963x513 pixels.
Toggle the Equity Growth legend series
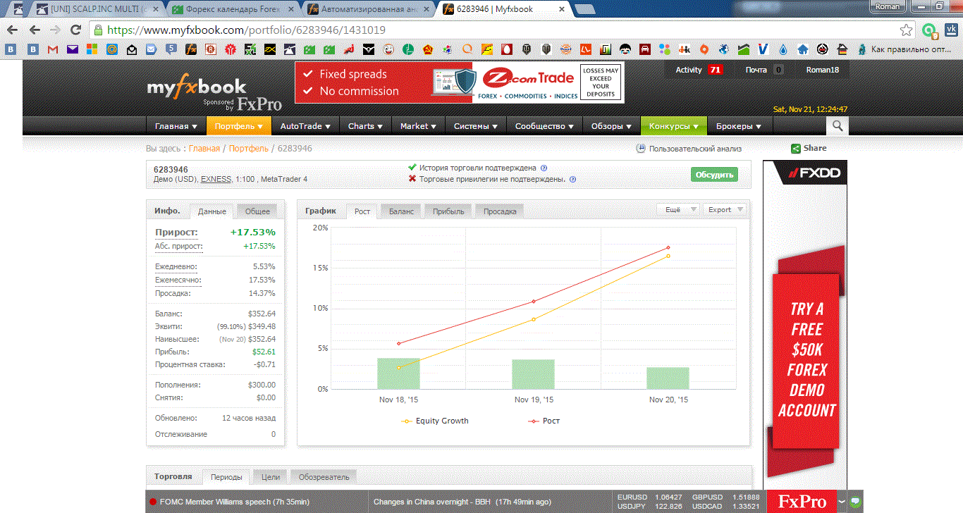pos(435,421)
